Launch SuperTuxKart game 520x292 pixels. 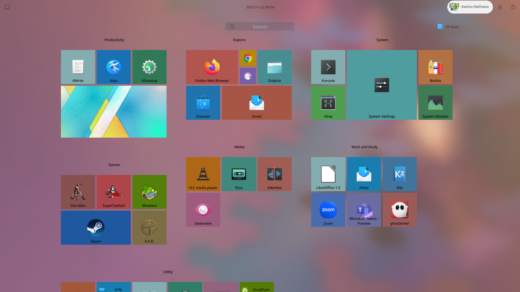point(114,192)
